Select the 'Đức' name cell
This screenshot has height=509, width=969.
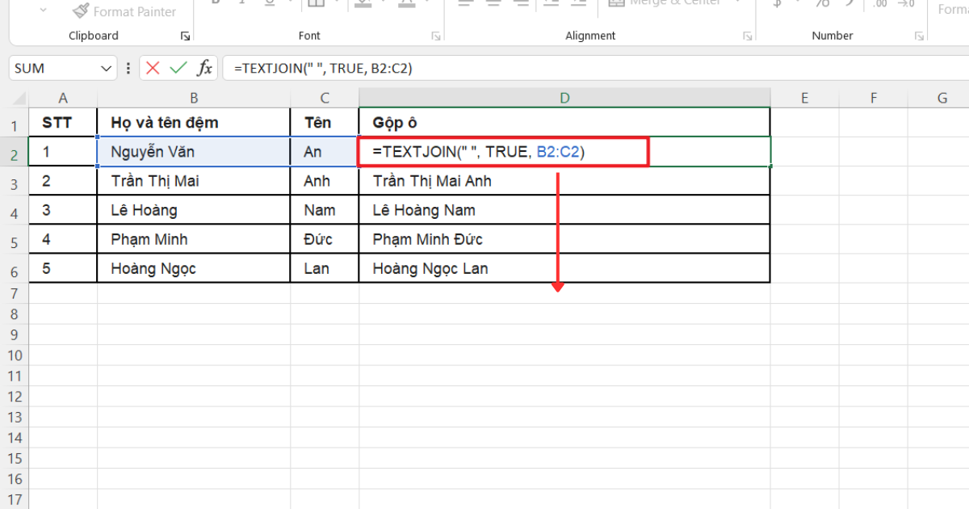click(325, 239)
